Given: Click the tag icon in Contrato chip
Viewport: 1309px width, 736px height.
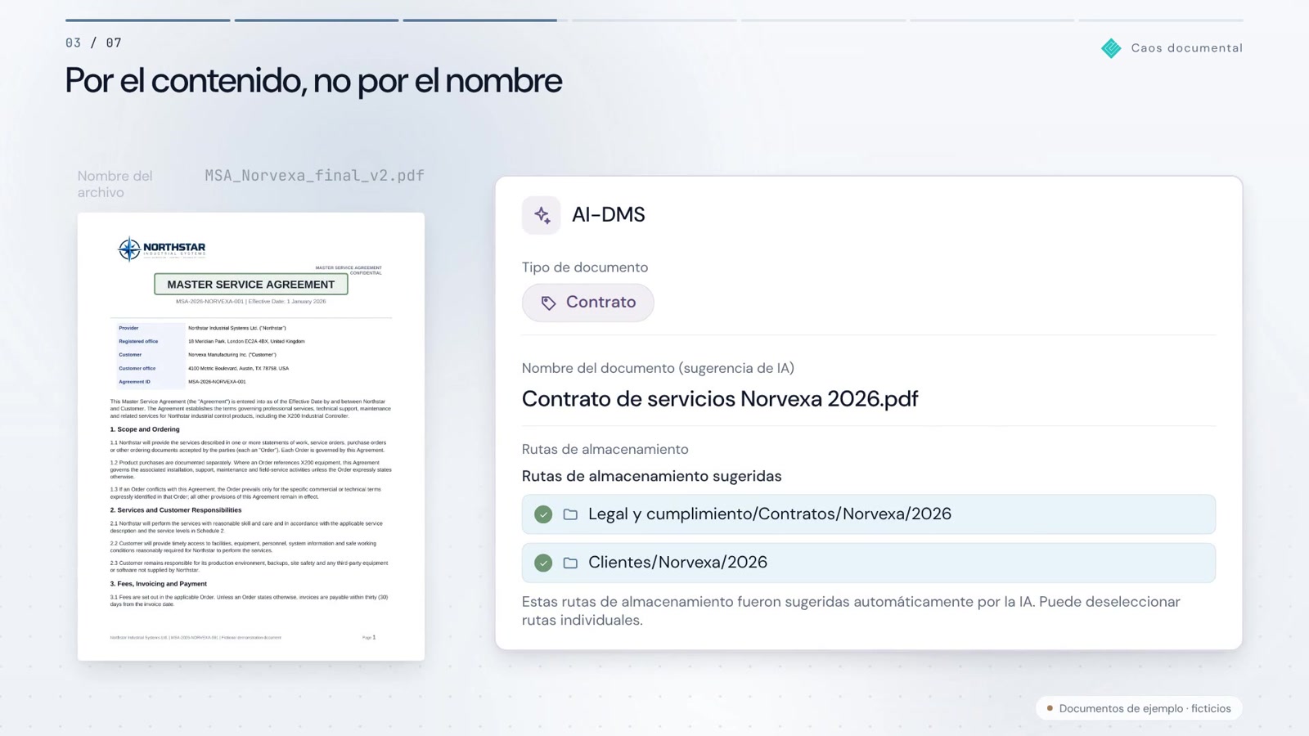Looking at the screenshot, I should pos(548,303).
